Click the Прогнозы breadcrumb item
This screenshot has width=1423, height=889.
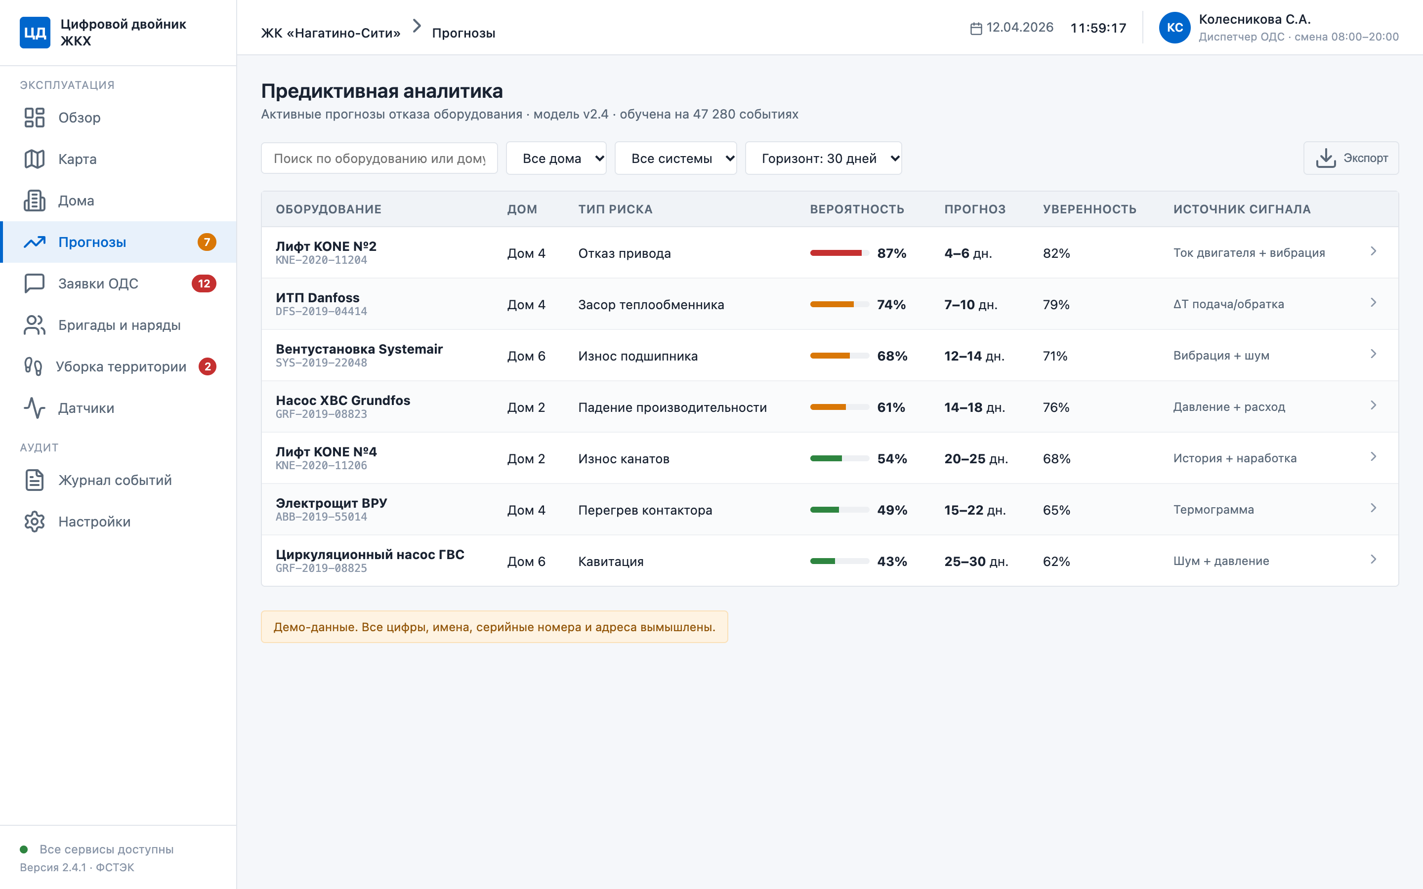463,33
